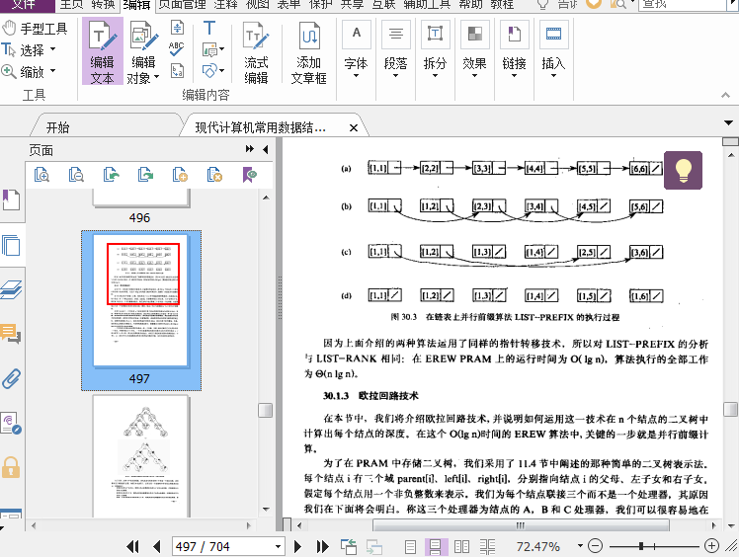739x557 pixels.
Task: Select the page 498 thumbnail with tree diagrams
Action: coord(141,456)
